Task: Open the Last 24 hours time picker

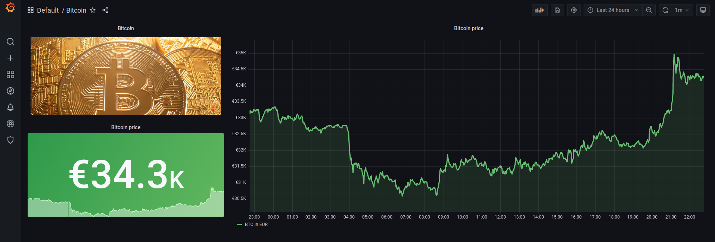Action: click(x=613, y=10)
